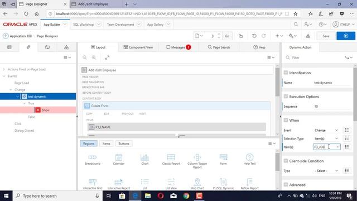Open Item(s) list of values button
This screenshot has height=201, width=357.
tap(347, 147)
